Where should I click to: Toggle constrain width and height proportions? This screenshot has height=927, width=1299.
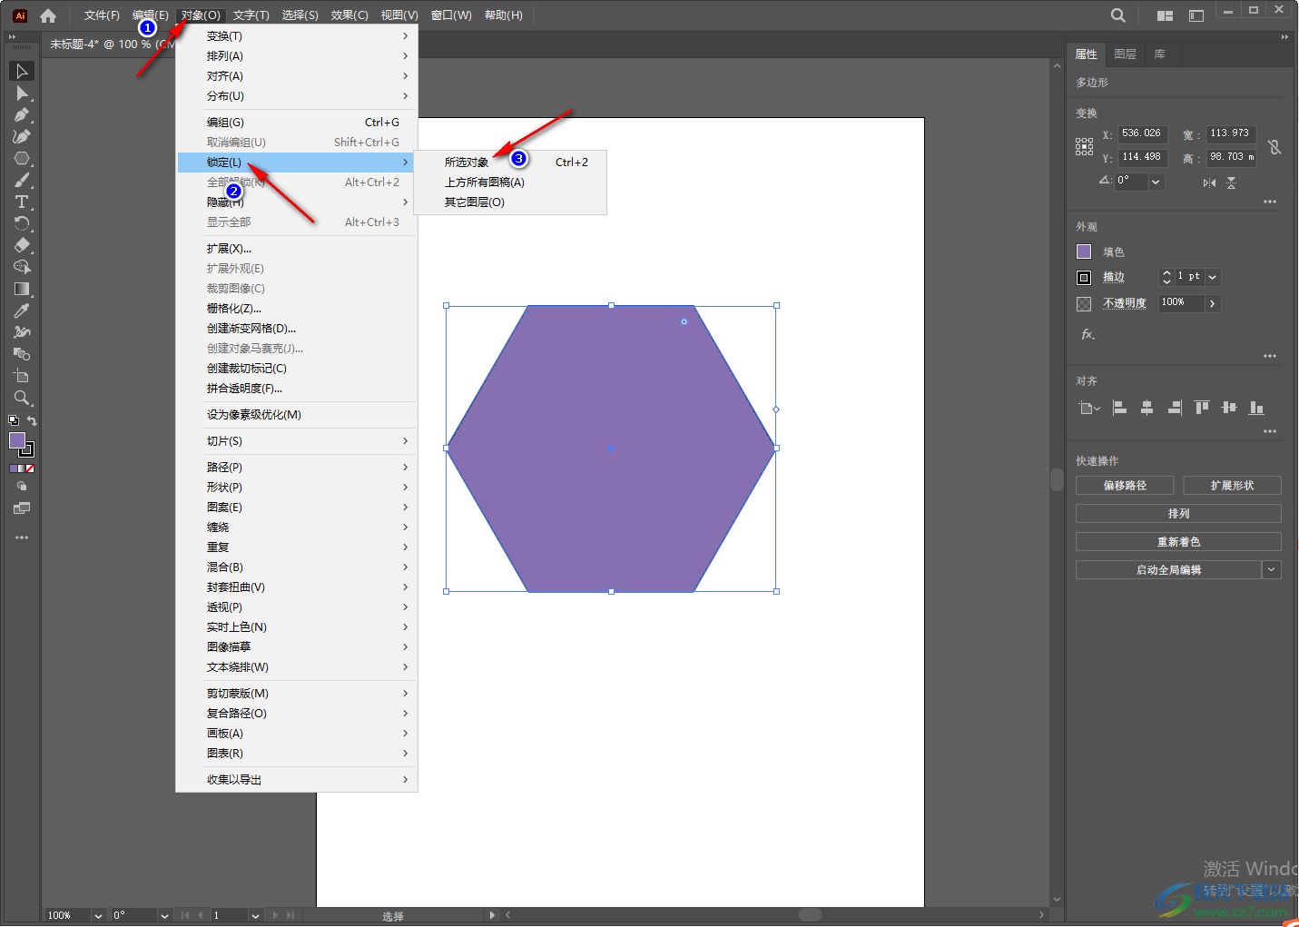point(1274,147)
